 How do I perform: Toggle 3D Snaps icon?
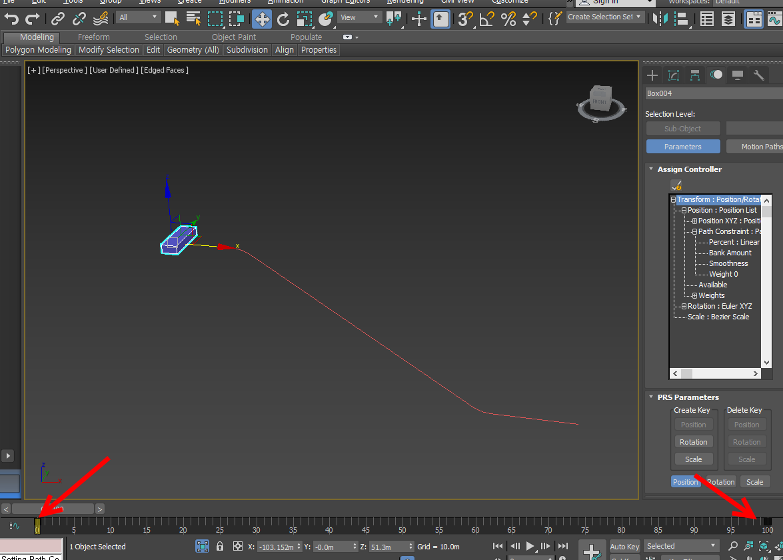[465, 19]
